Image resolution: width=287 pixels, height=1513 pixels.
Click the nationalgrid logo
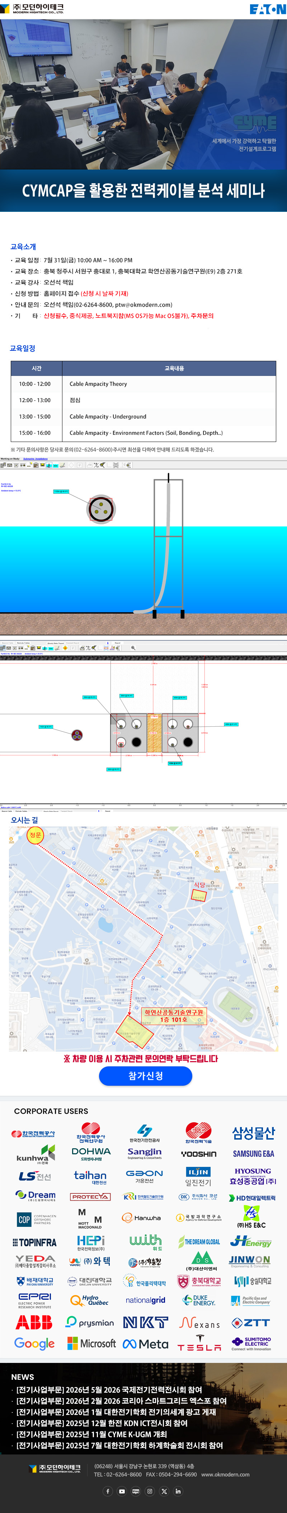(x=146, y=1300)
